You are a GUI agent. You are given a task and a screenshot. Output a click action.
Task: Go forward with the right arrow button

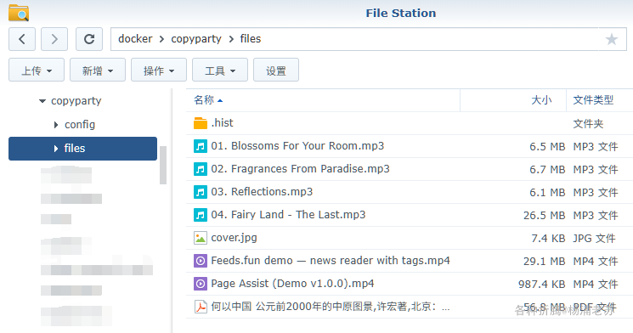[x=54, y=39]
